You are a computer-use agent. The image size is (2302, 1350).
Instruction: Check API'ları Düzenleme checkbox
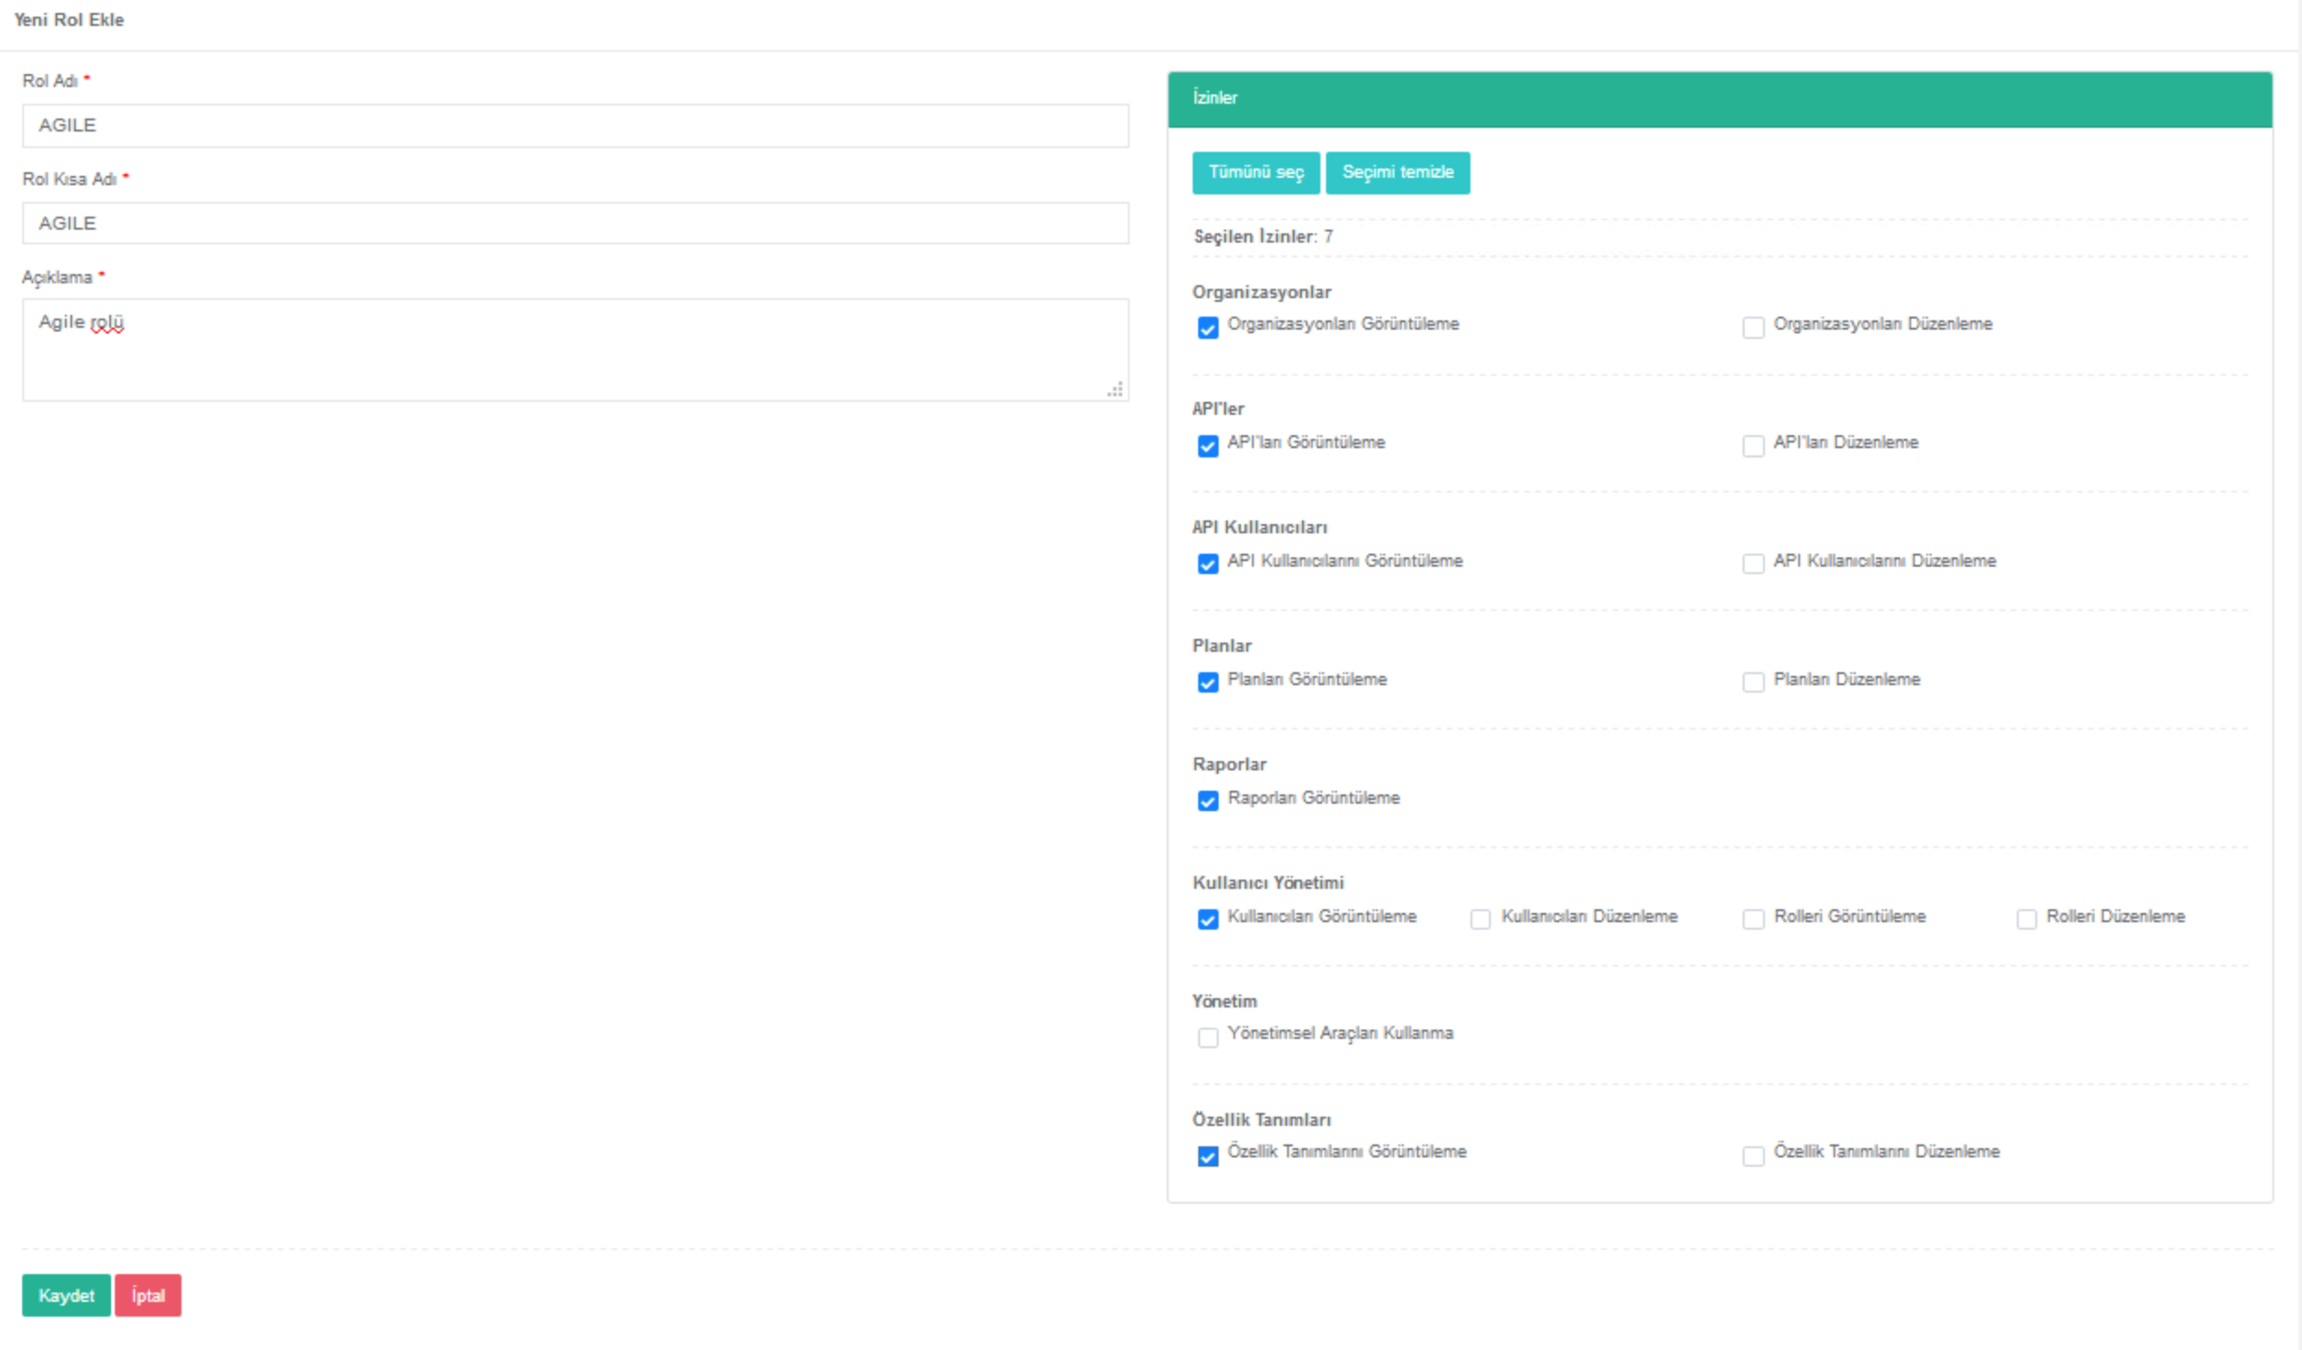[x=1753, y=446]
